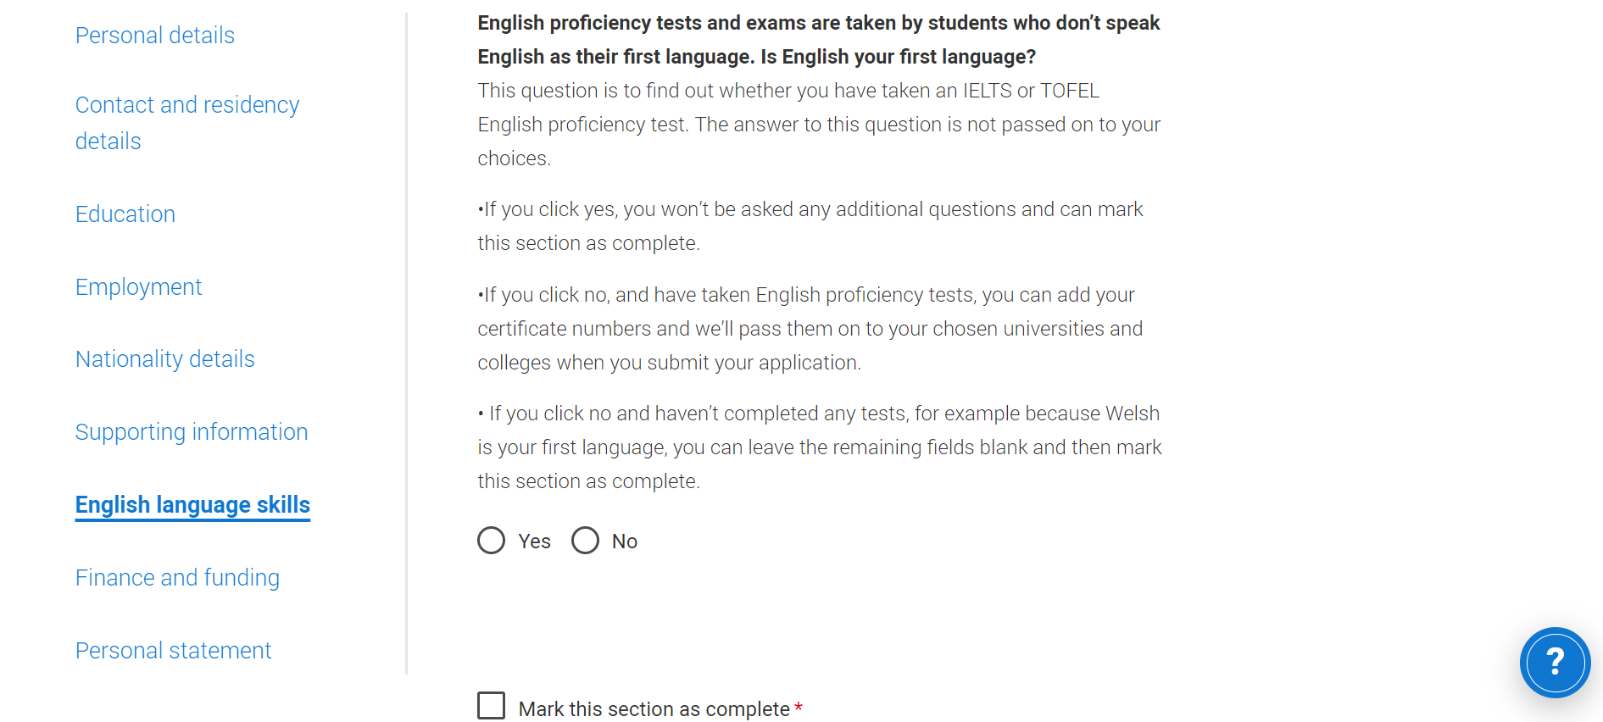The image size is (1603, 722).
Task: Click the English language skills link
Action: pos(192,505)
